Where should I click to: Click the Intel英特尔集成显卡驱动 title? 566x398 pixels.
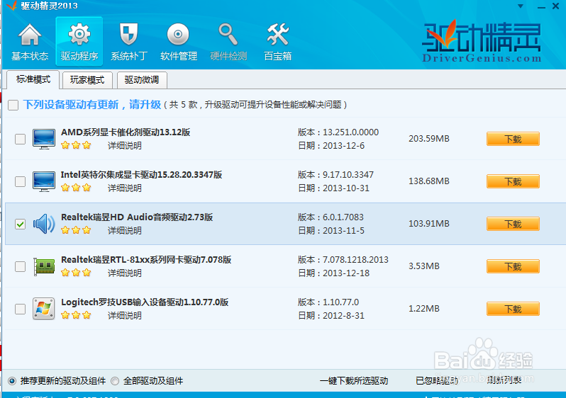click(142, 175)
